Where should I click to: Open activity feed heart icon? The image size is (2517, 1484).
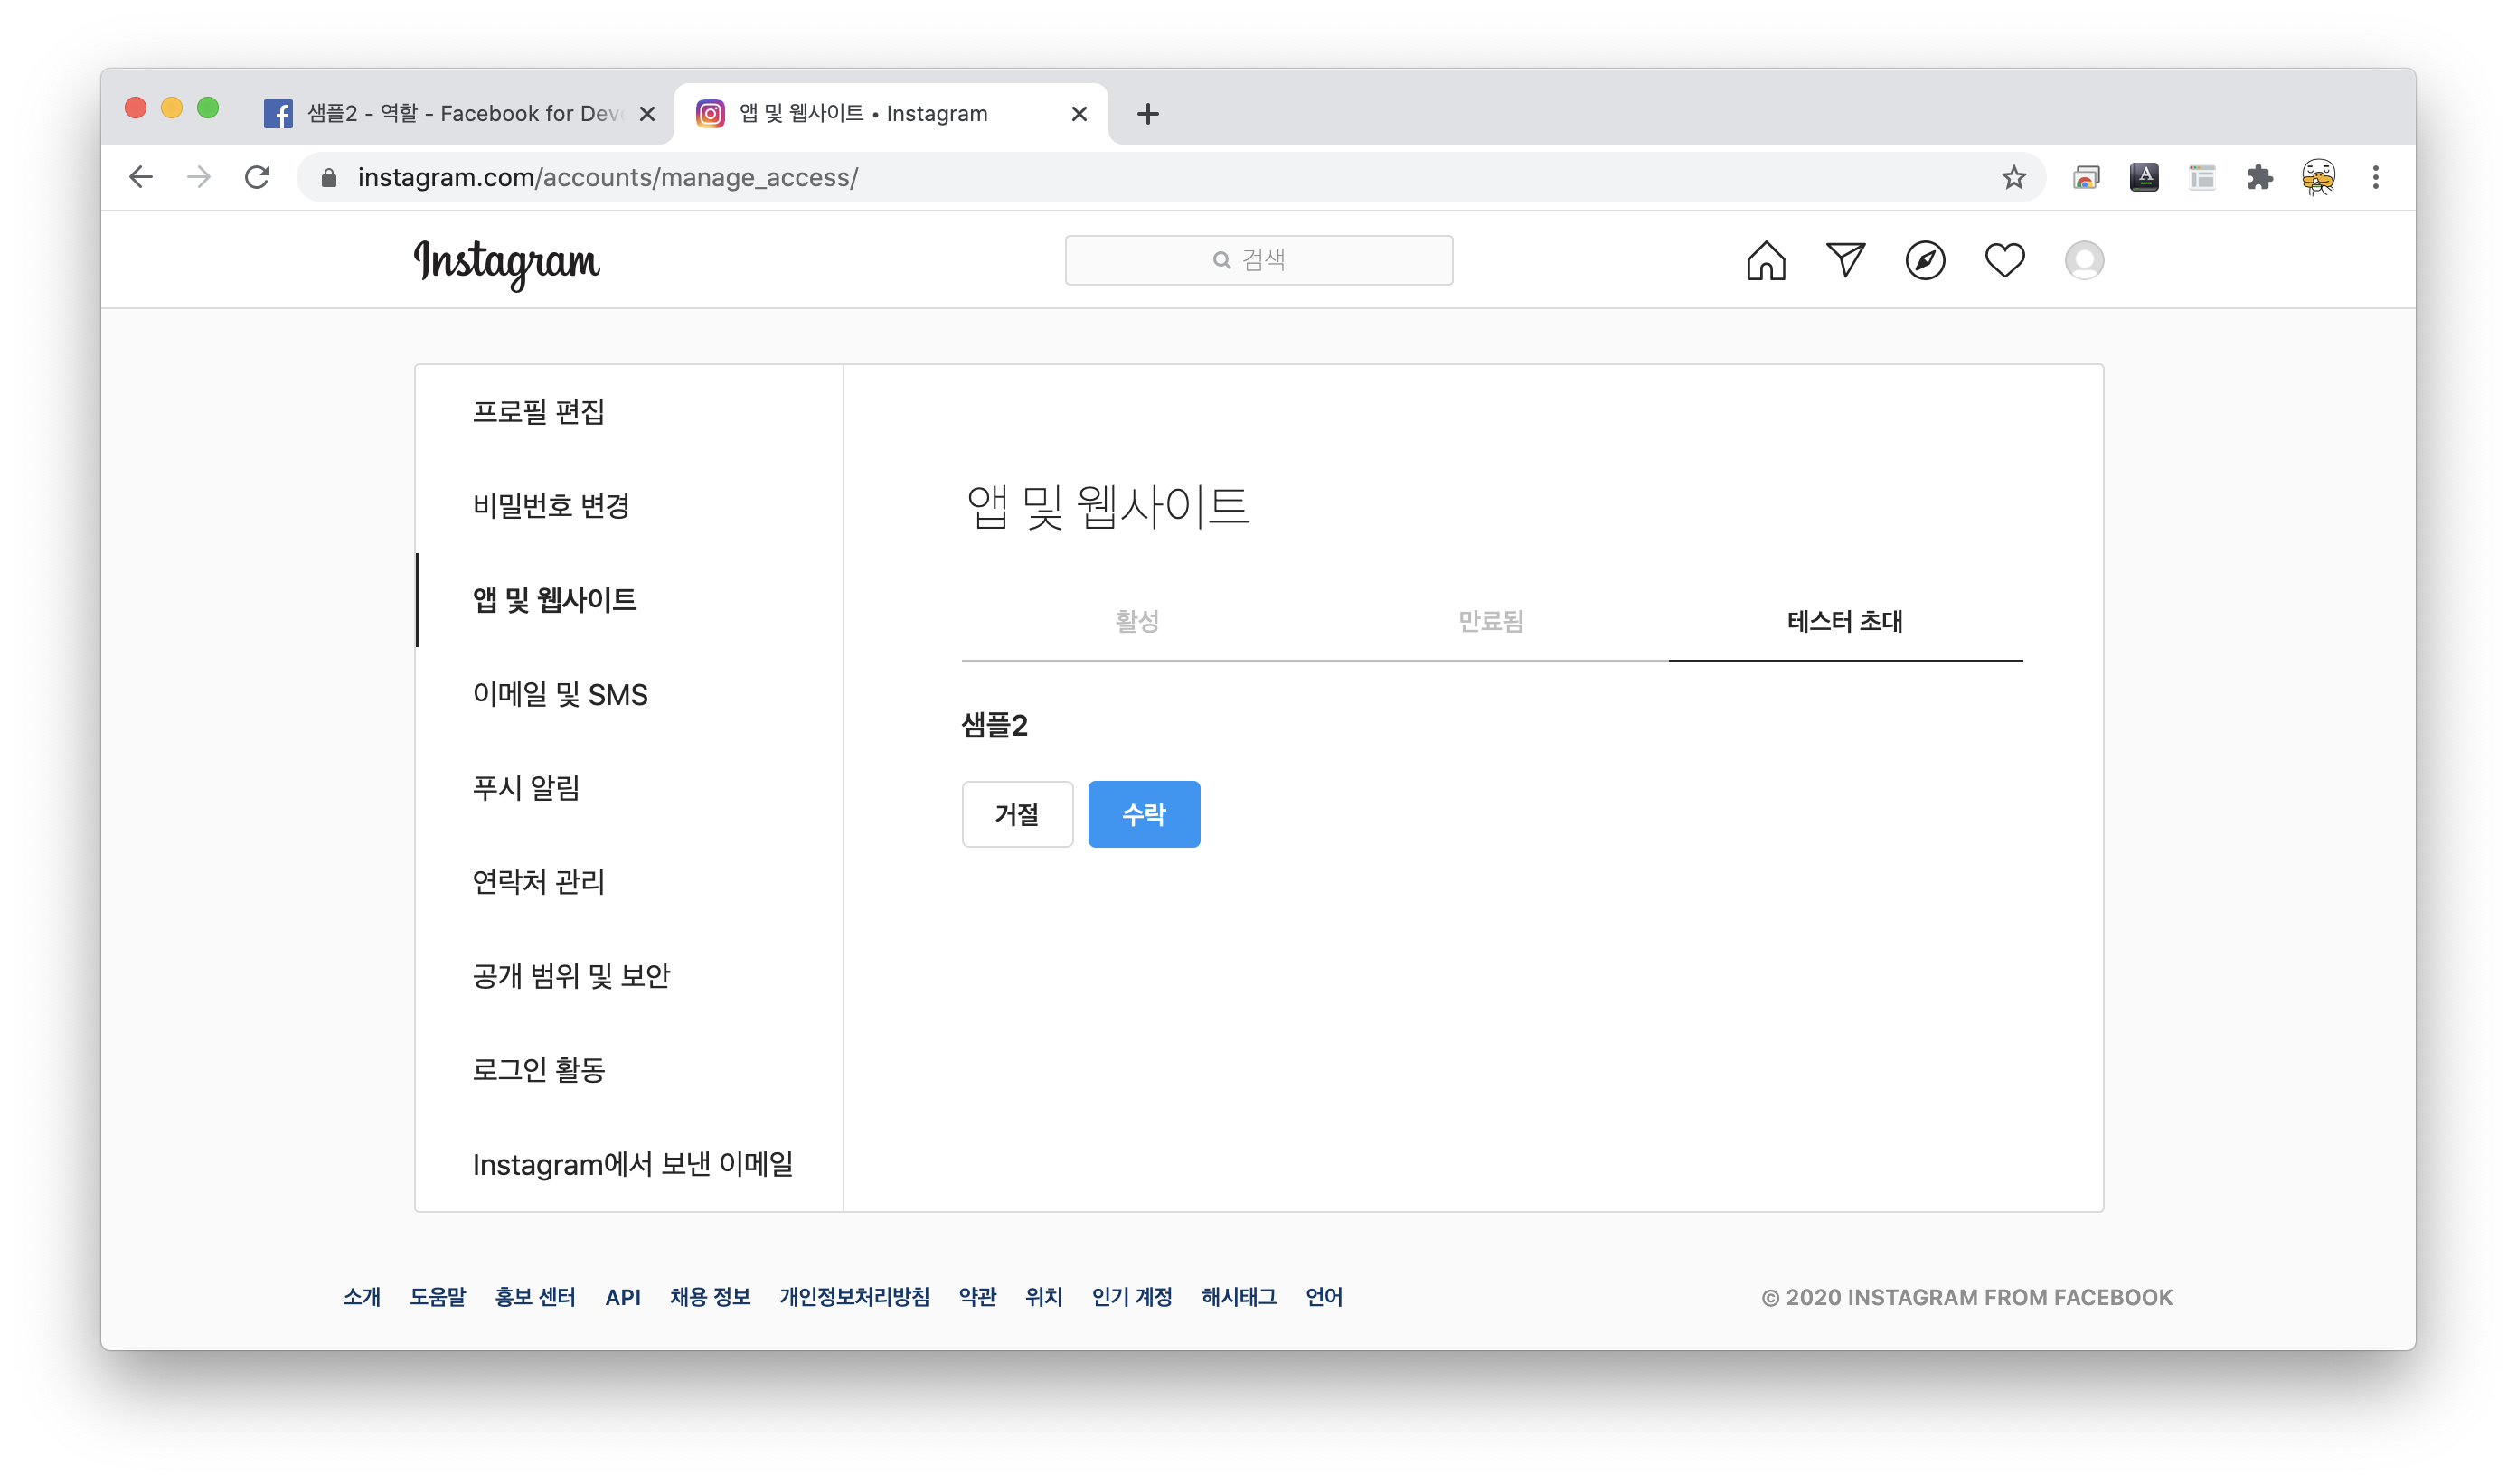point(2004,260)
